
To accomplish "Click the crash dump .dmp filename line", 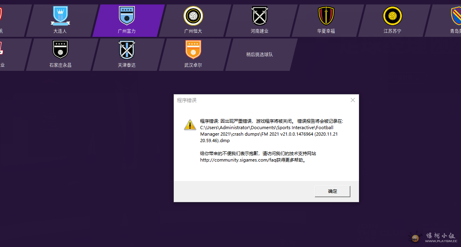I will tap(215, 141).
